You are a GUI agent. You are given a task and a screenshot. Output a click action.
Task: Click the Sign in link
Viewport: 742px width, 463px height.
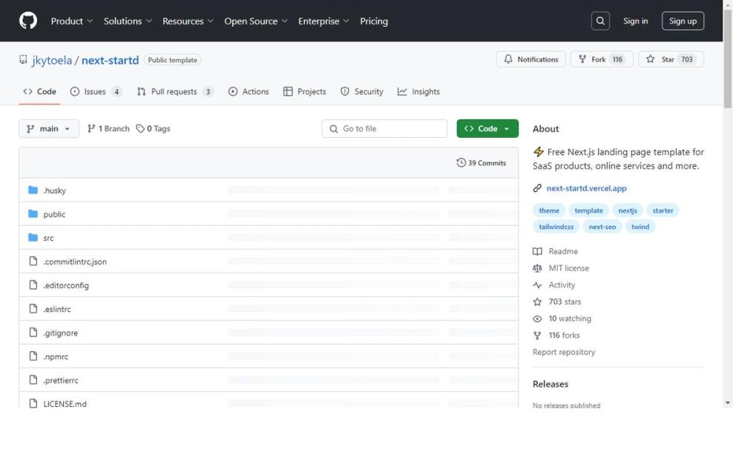click(636, 21)
